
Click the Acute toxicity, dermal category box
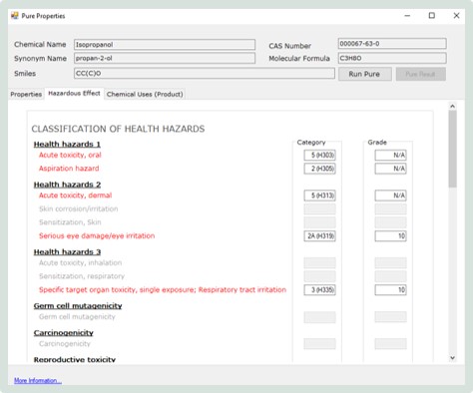[x=319, y=196]
